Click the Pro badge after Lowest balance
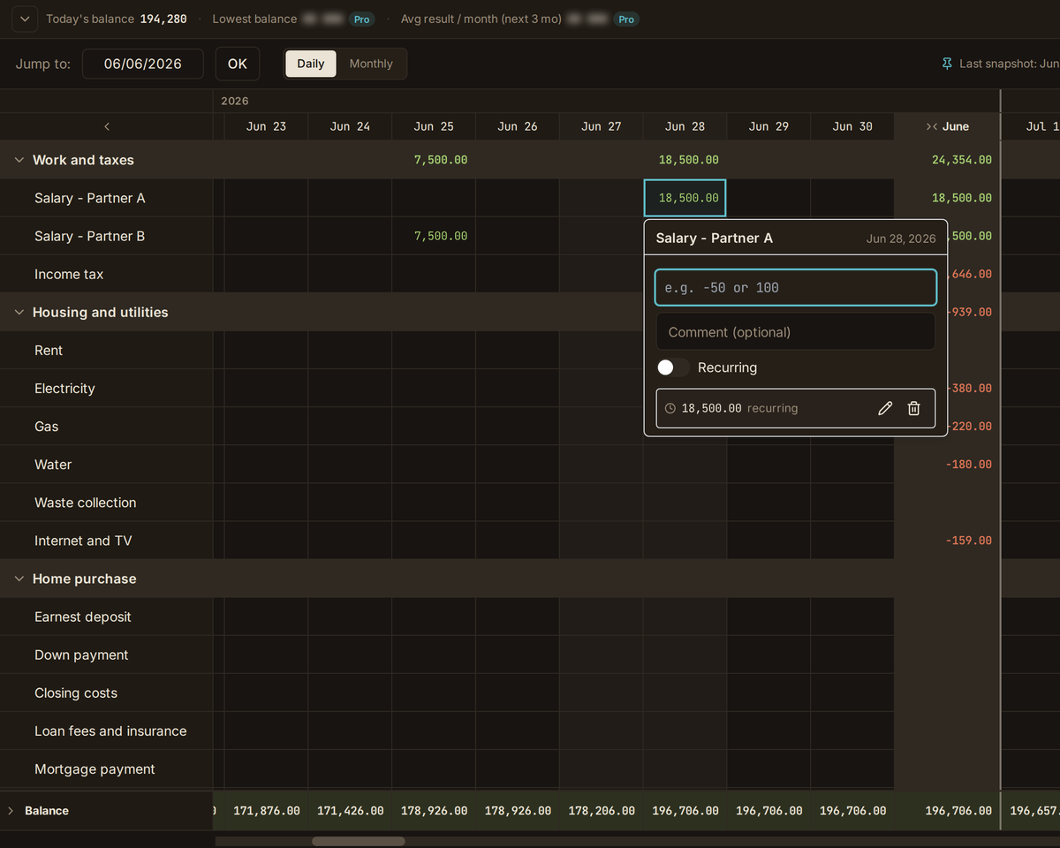Viewport: 1060px width, 848px height. coord(361,19)
